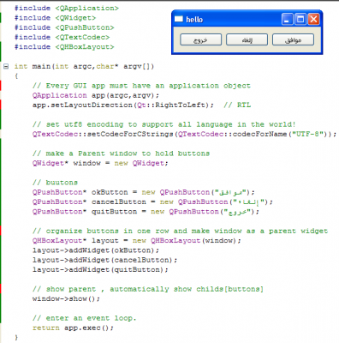Click the #include <QApplication> line
Viewport: 339px width, 343px height.
pyautogui.click(x=67, y=9)
